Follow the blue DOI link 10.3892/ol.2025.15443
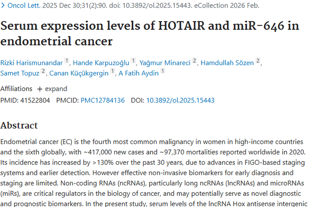 point(180,100)
